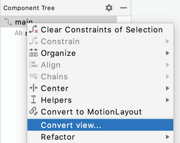Expand the Refactor submenu arrow
Viewport: 180px width, 143px height.
[168, 137]
